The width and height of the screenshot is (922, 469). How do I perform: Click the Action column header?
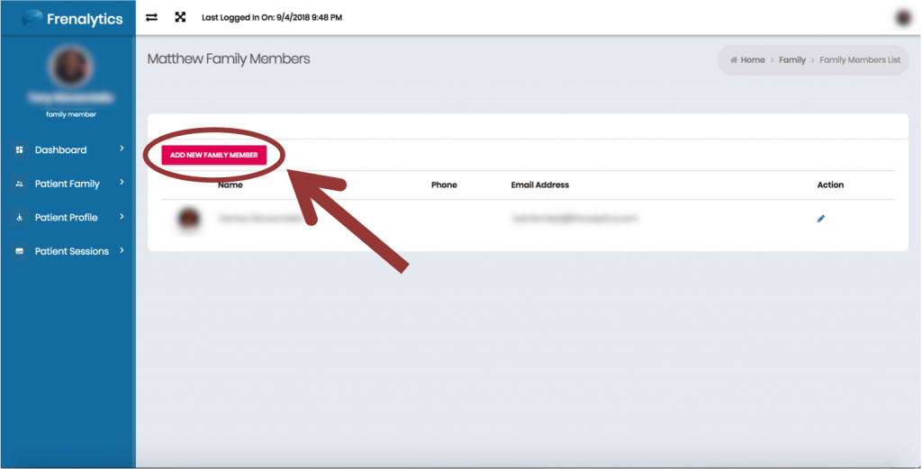coord(830,185)
